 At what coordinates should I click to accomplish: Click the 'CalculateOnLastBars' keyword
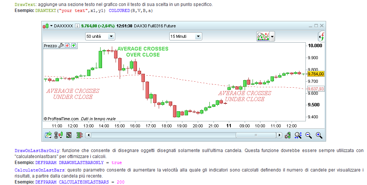pos(40,170)
